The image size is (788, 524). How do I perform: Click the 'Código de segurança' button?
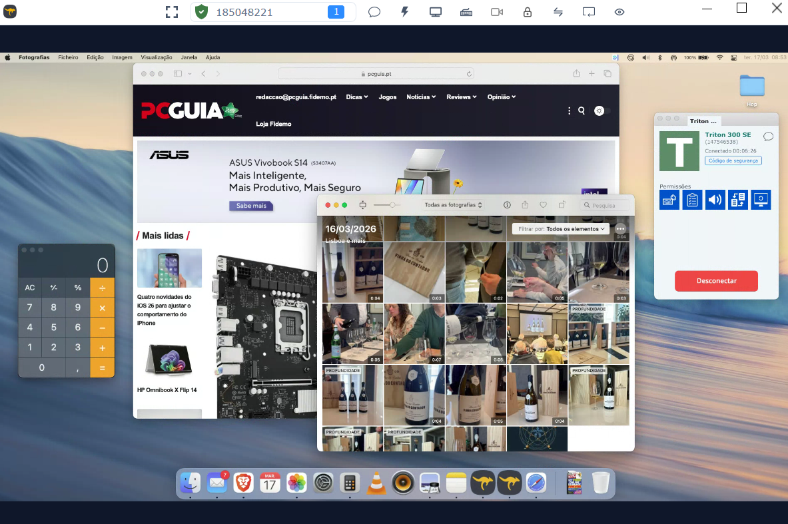coord(733,160)
